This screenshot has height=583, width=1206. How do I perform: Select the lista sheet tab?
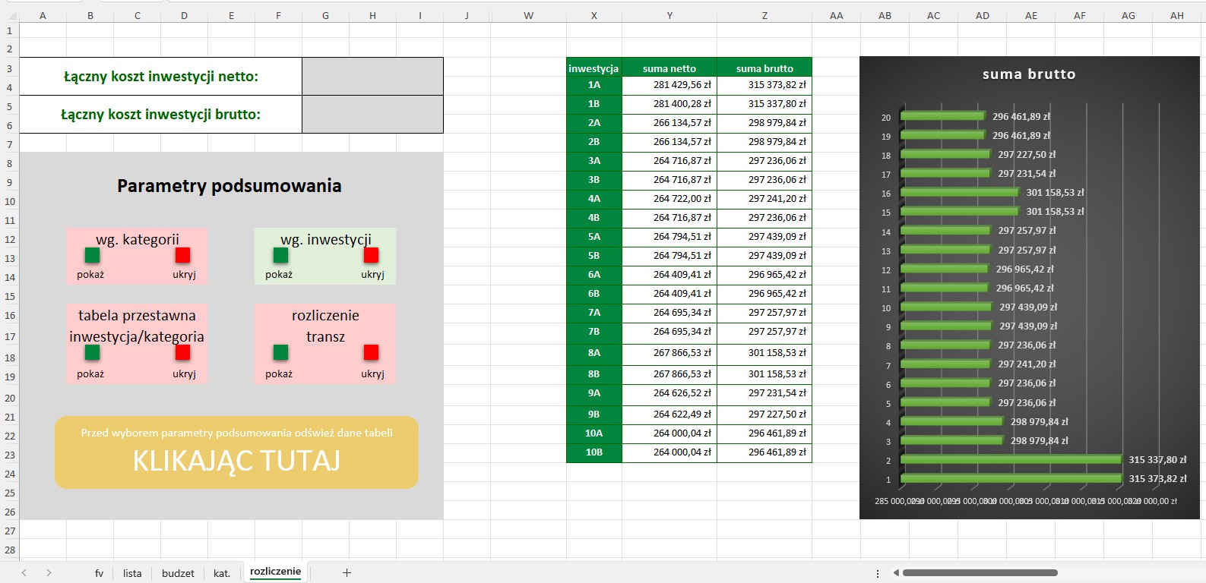pyautogui.click(x=132, y=574)
